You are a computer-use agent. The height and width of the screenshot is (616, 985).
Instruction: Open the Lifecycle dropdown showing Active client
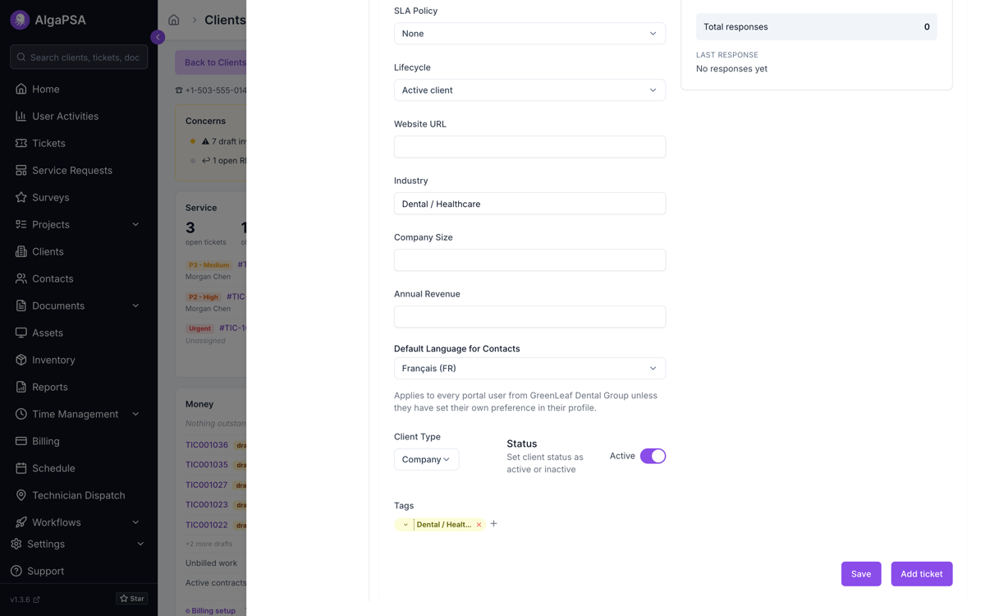(529, 90)
